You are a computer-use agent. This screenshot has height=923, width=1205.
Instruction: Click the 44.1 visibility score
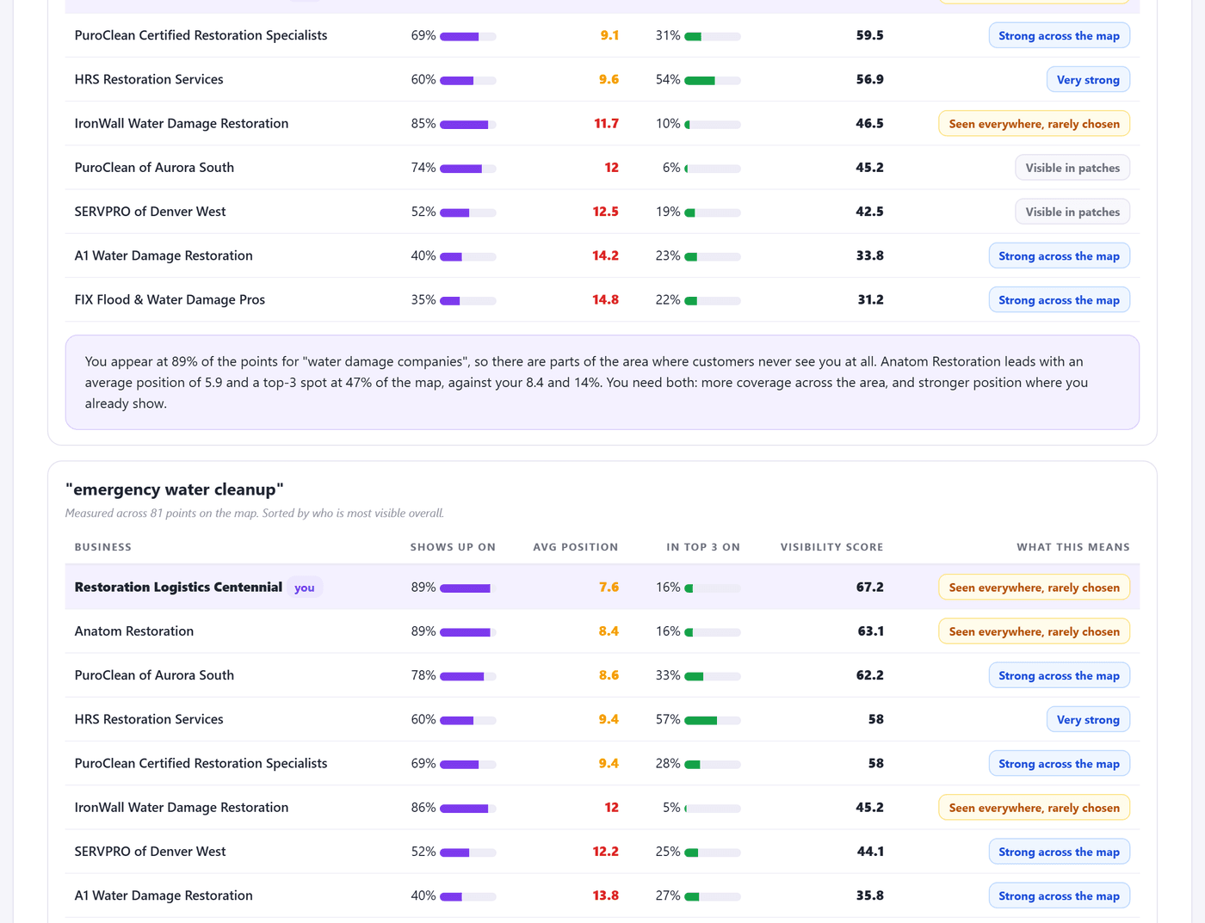[870, 852]
